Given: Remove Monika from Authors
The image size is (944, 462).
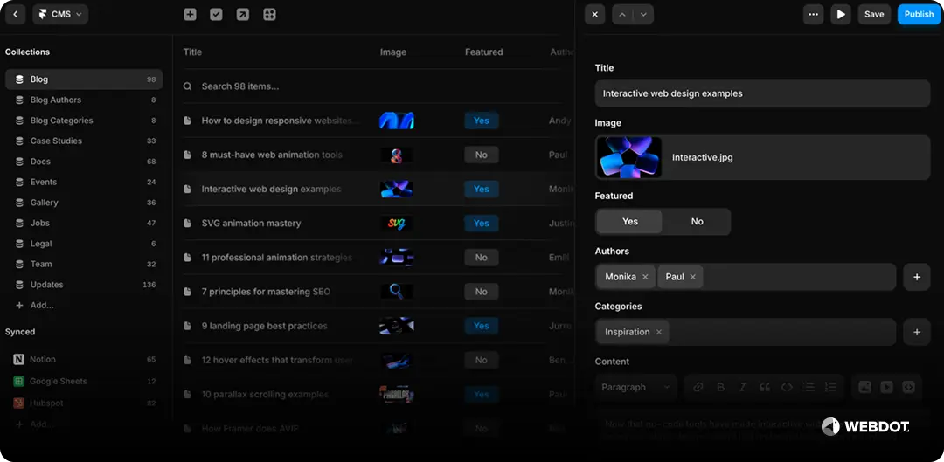Looking at the screenshot, I should pos(645,277).
